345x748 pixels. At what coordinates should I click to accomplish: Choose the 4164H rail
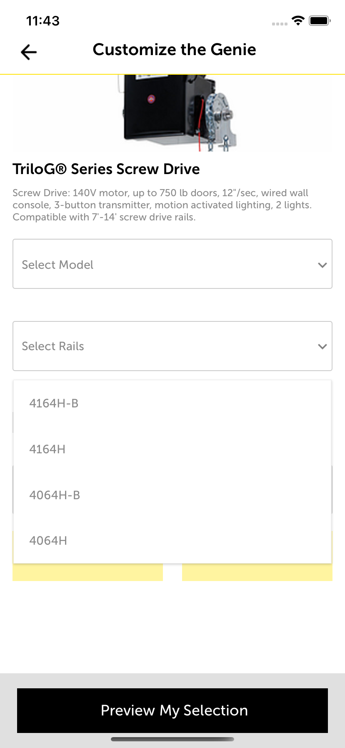47,449
